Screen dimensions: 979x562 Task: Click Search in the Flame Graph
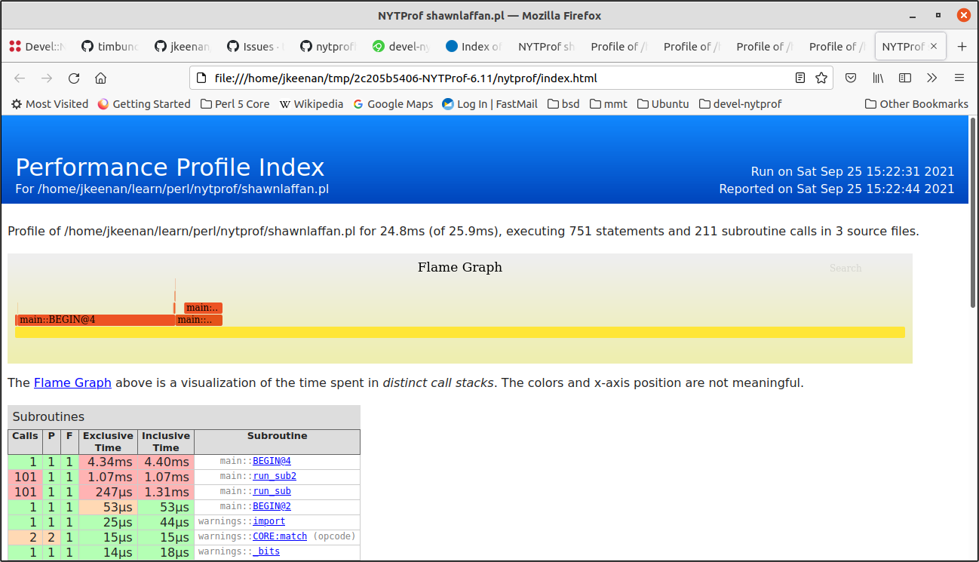845,268
